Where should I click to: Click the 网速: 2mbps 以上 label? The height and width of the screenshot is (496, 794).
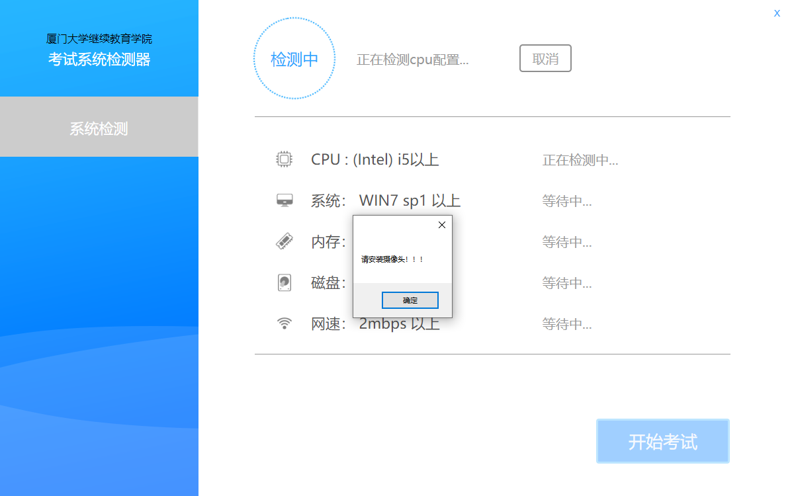(x=375, y=325)
